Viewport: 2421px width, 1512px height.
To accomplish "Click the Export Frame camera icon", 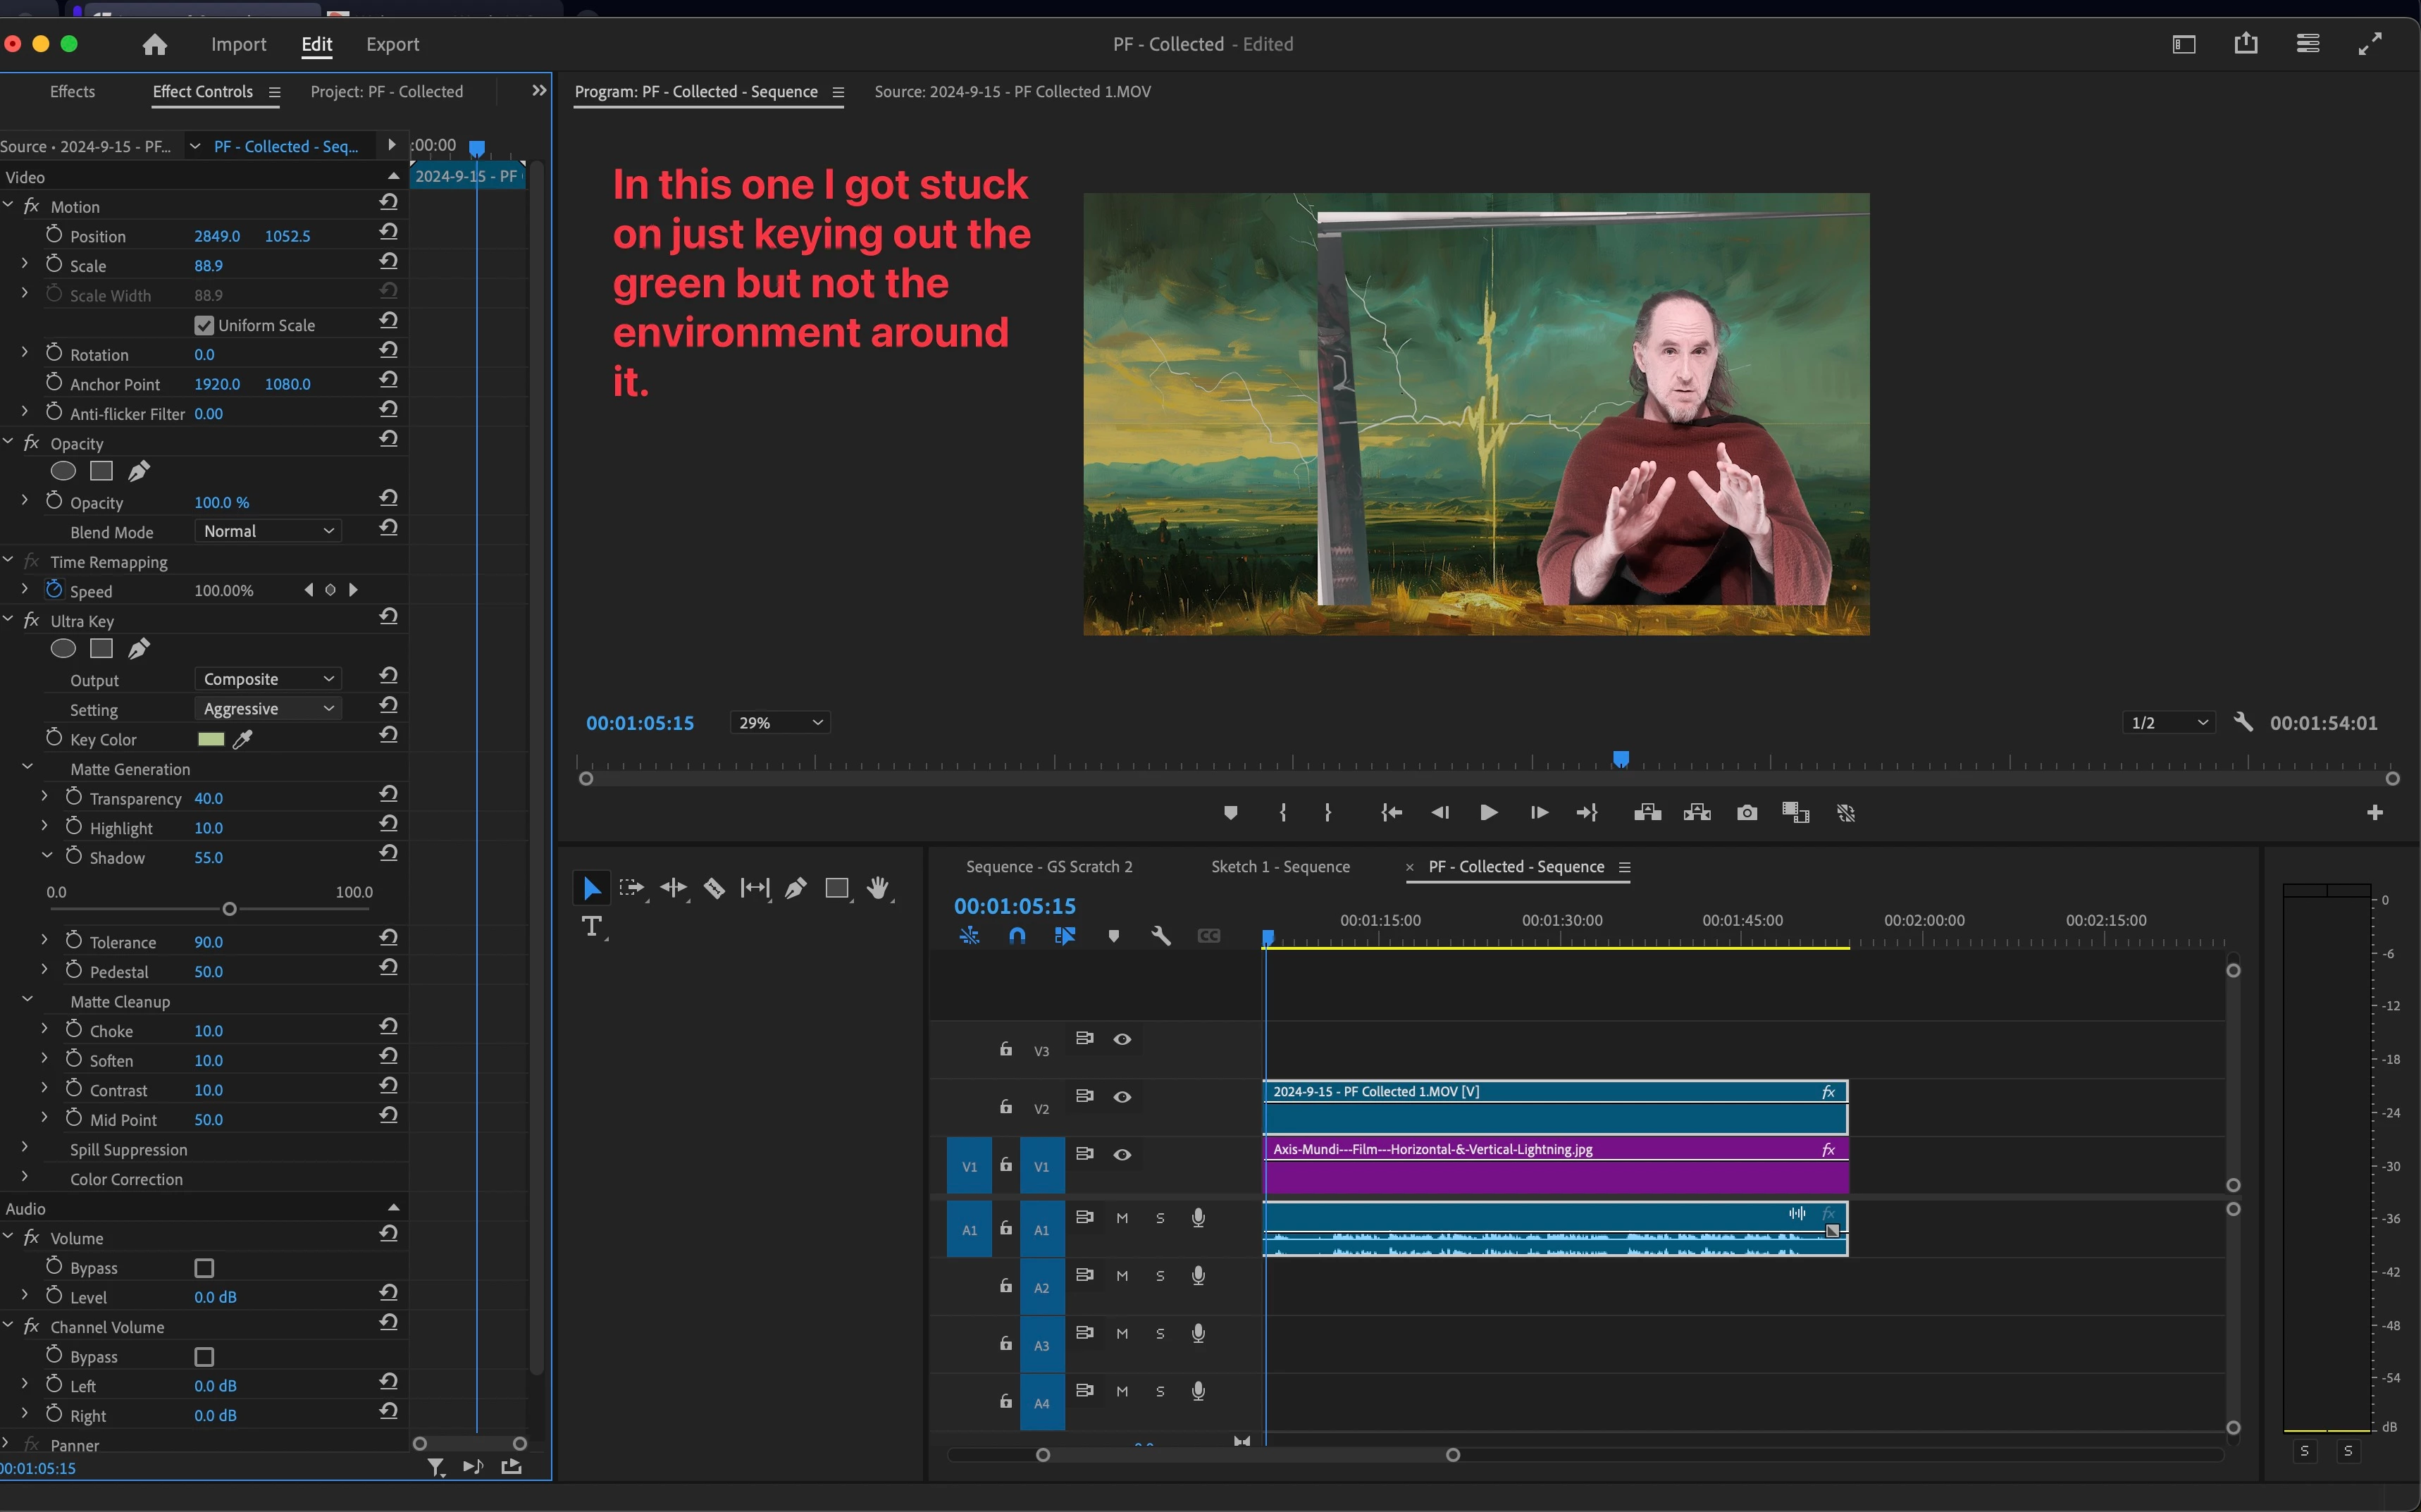I will (1746, 813).
